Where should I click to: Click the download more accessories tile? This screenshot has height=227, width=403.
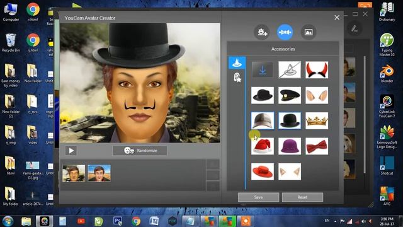coord(263,70)
